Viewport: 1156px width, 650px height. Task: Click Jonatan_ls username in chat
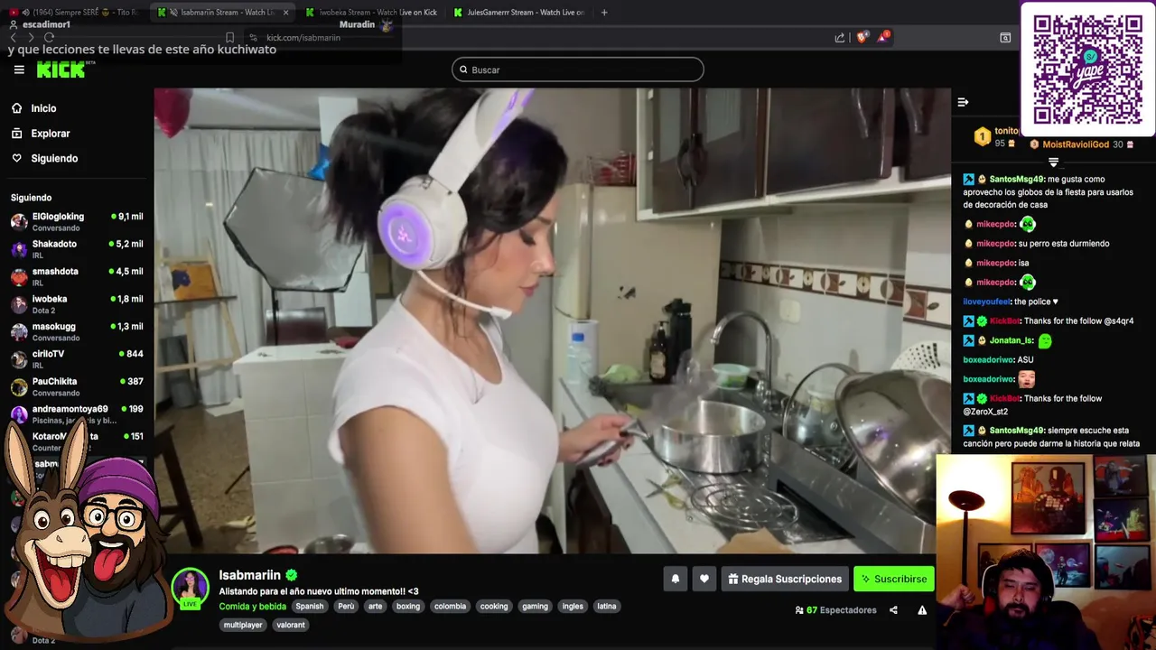coord(1011,341)
